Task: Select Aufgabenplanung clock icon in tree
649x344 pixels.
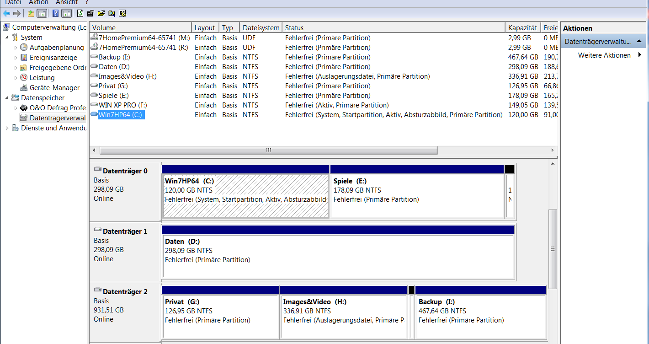Action: click(x=24, y=48)
